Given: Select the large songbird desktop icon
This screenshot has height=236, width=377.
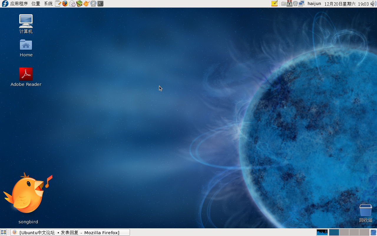Looking at the screenshot, I should click(28, 198).
